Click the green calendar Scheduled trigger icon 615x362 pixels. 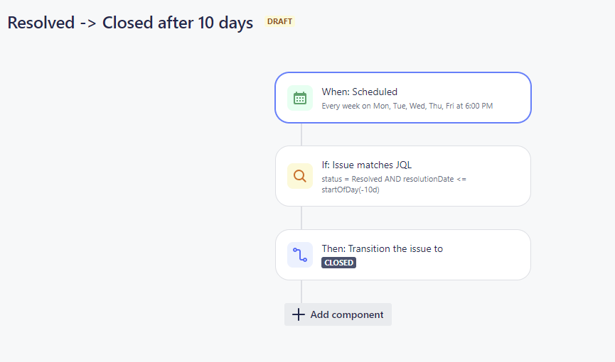click(x=299, y=98)
